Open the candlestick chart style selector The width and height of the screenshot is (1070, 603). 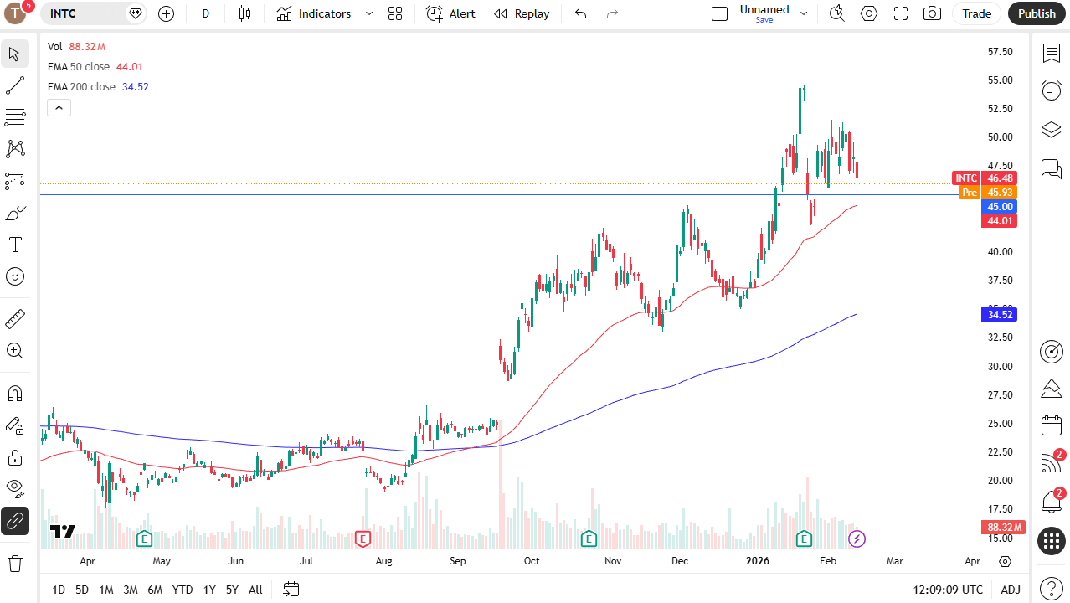(x=244, y=13)
